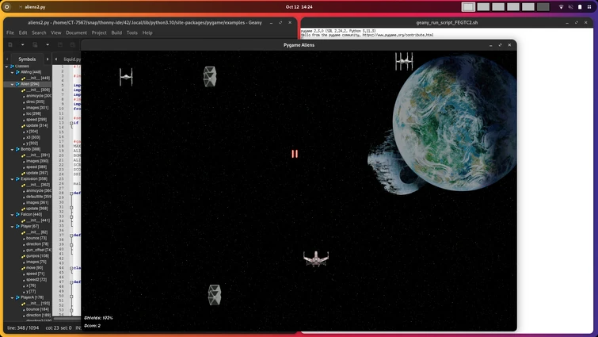
Task: Select the gunpos [108] method
Action: click(37, 255)
